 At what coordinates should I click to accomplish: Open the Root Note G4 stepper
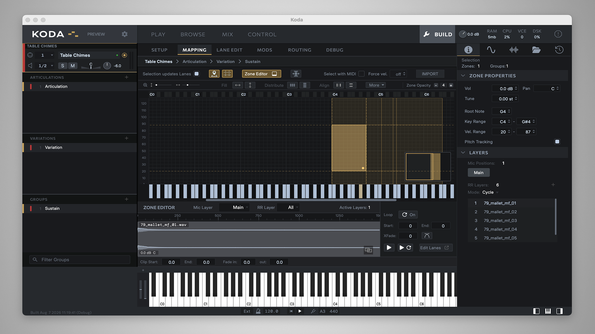click(x=502, y=111)
